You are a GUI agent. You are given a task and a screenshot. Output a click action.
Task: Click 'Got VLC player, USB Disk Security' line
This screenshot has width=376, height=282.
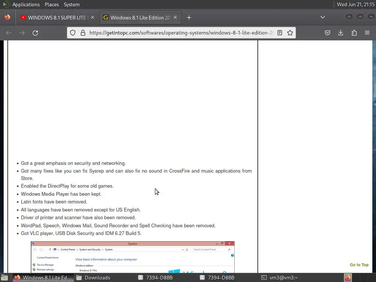pos(81,233)
